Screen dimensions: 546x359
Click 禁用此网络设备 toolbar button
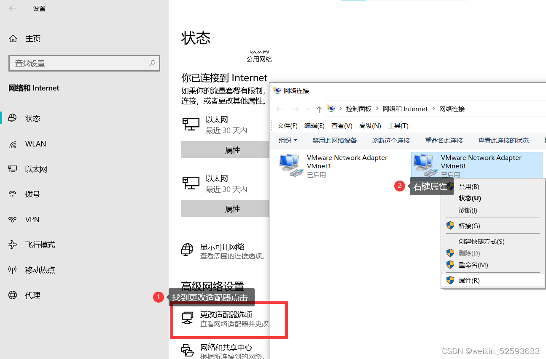tap(334, 140)
